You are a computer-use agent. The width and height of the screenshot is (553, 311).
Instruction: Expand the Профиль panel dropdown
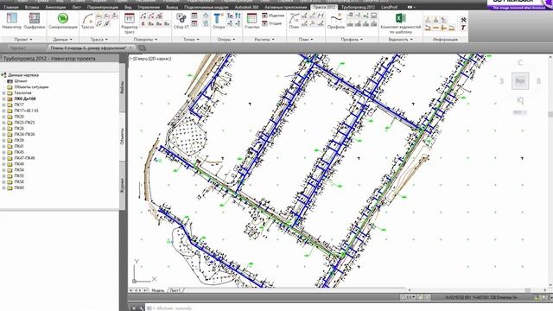click(x=352, y=40)
